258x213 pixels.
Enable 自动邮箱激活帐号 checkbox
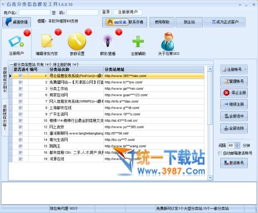click(220, 153)
